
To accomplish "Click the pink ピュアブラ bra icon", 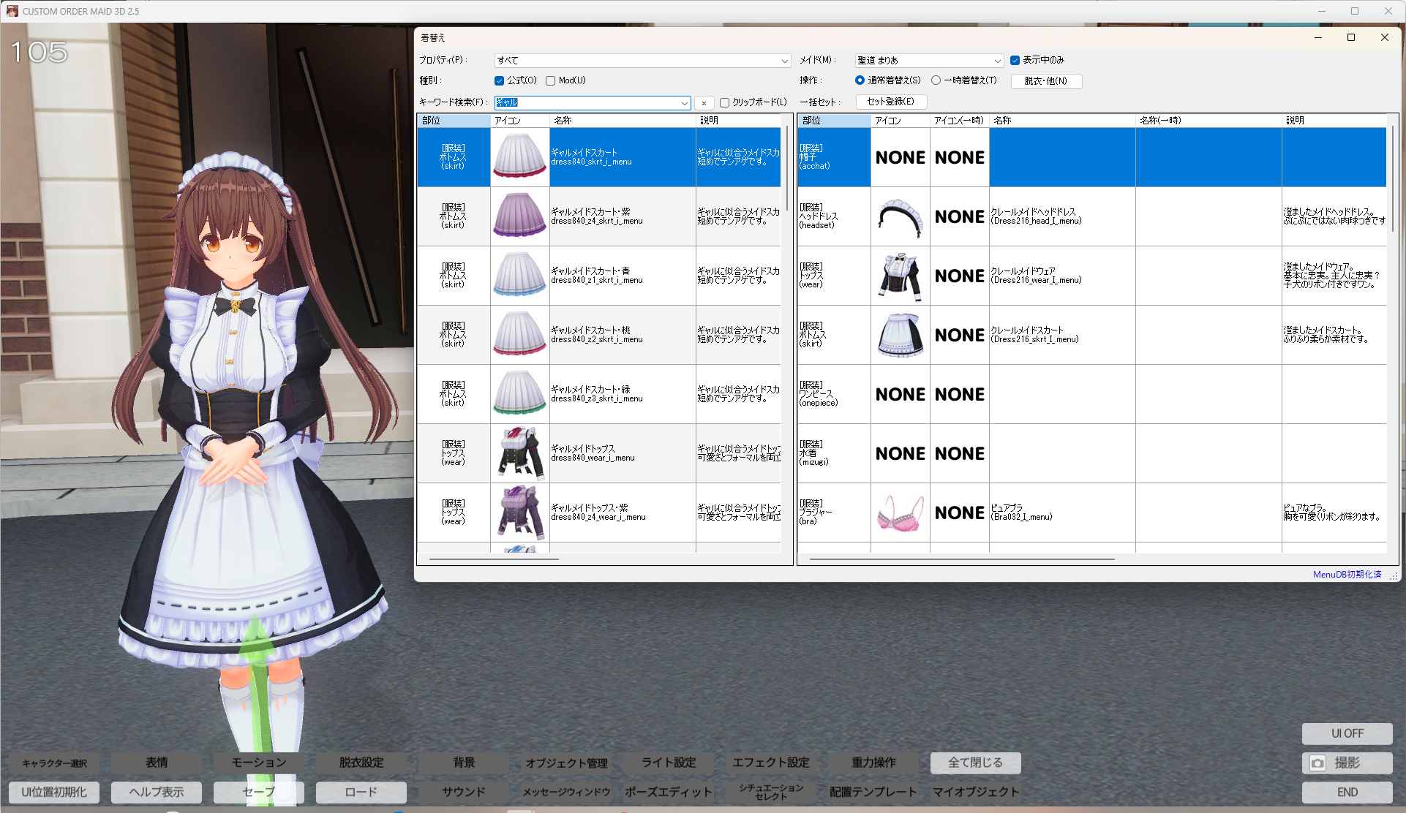I will pos(901,513).
